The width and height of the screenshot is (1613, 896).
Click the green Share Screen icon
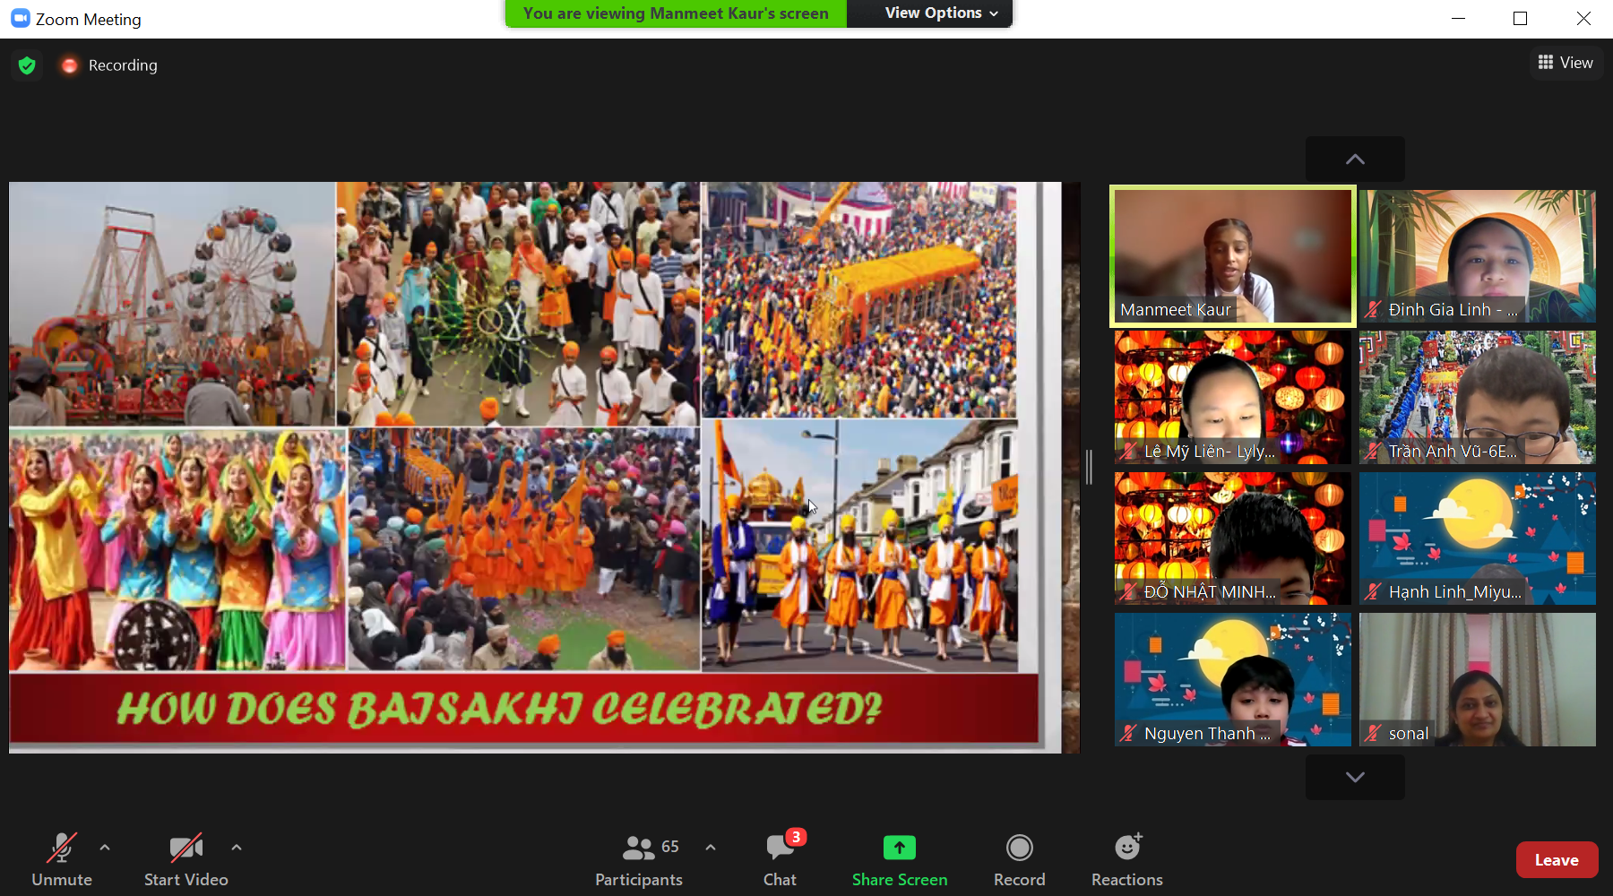coord(899,848)
